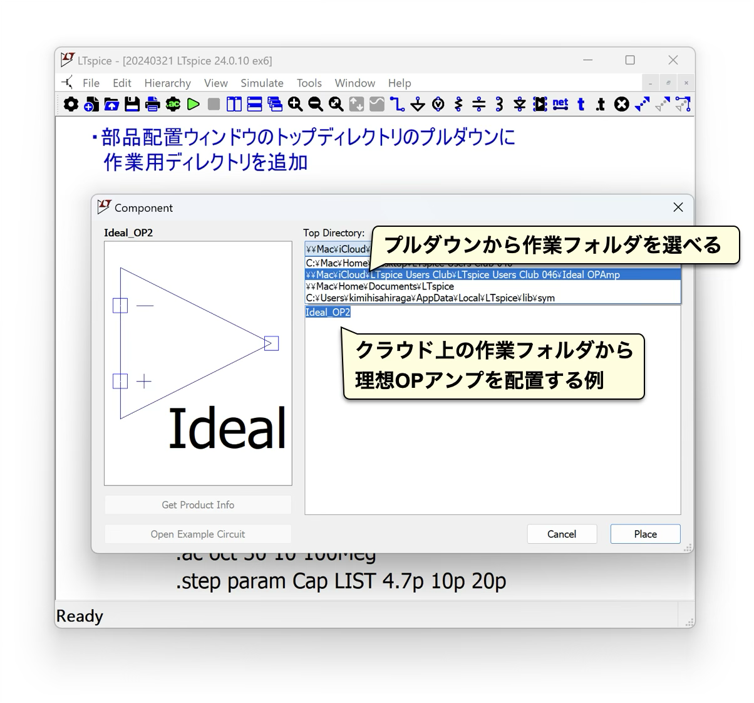Click the gray Stop simulation square
The image size is (754, 703).
point(214,105)
